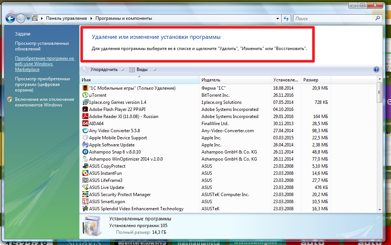Click the vertical scrollbar thumb

point(380,92)
